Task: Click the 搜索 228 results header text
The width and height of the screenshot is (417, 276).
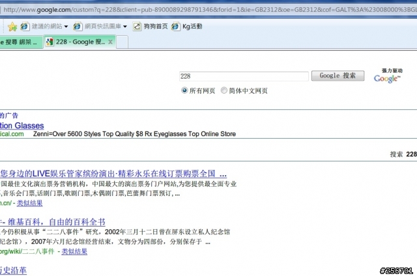Action: tap(403, 154)
